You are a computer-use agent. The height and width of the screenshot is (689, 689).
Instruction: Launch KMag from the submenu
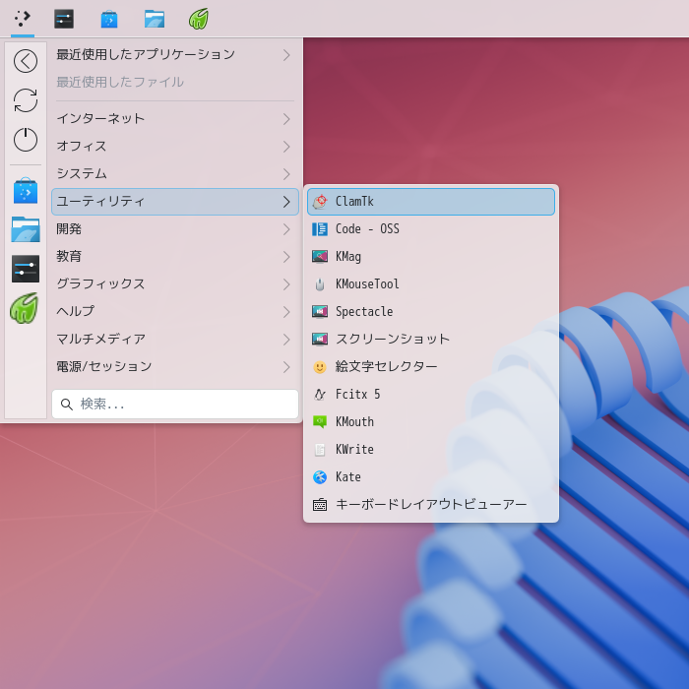tap(431, 257)
